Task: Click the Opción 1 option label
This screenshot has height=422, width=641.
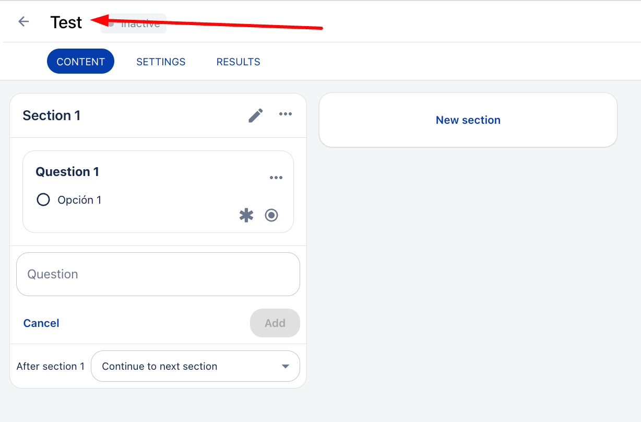Action: 79,200
